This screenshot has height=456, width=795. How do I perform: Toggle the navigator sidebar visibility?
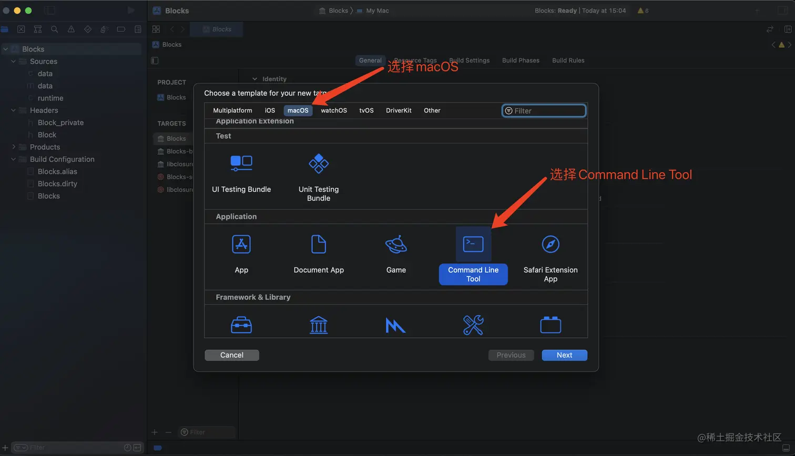tap(49, 11)
